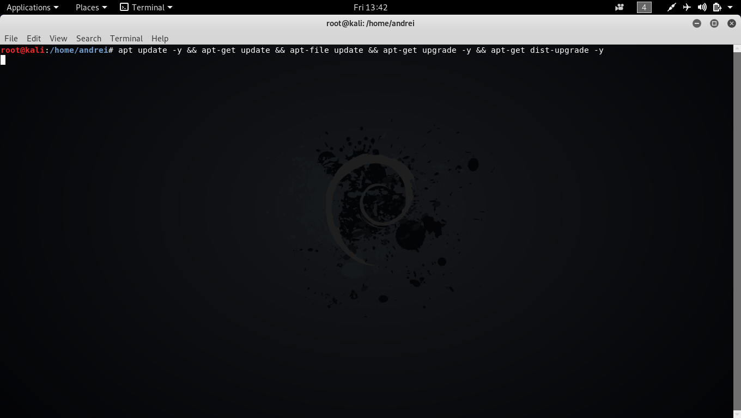Open the View menu
This screenshot has height=418, width=741.
tap(58, 38)
